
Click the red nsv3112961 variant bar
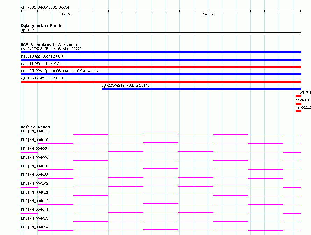161,67
